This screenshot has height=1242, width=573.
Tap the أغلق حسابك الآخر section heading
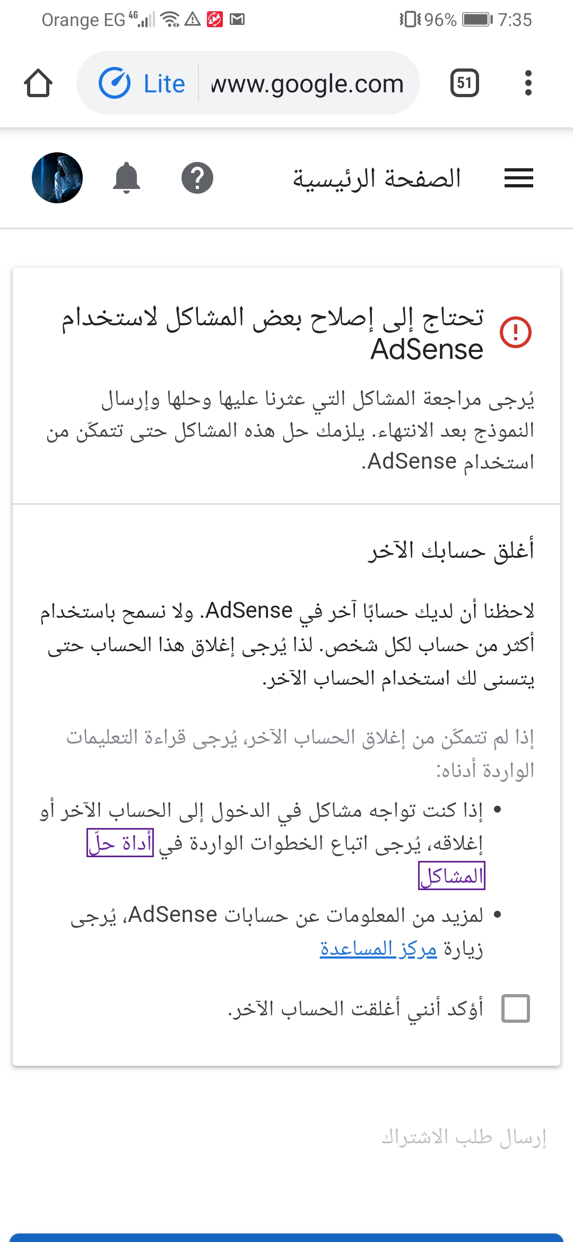(x=451, y=550)
